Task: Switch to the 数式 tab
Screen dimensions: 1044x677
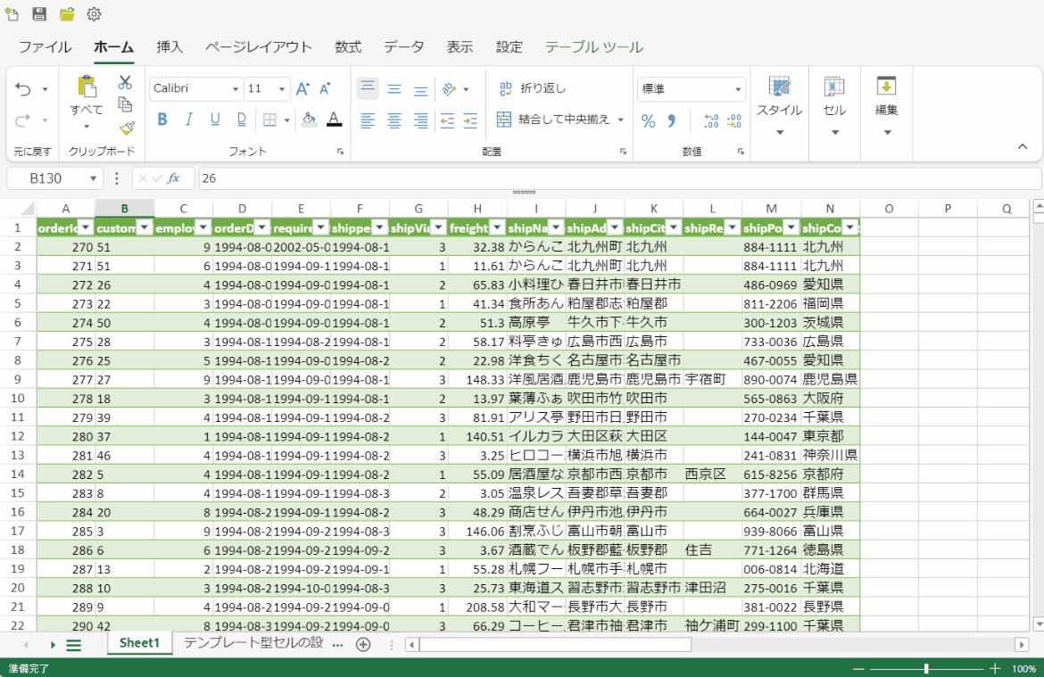Action: pos(348,47)
